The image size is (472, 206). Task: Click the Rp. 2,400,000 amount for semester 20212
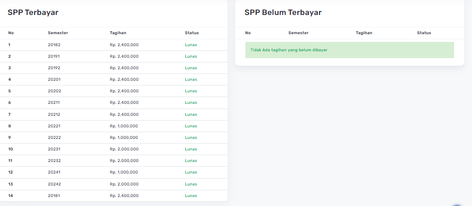pyautogui.click(x=124, y=115)
